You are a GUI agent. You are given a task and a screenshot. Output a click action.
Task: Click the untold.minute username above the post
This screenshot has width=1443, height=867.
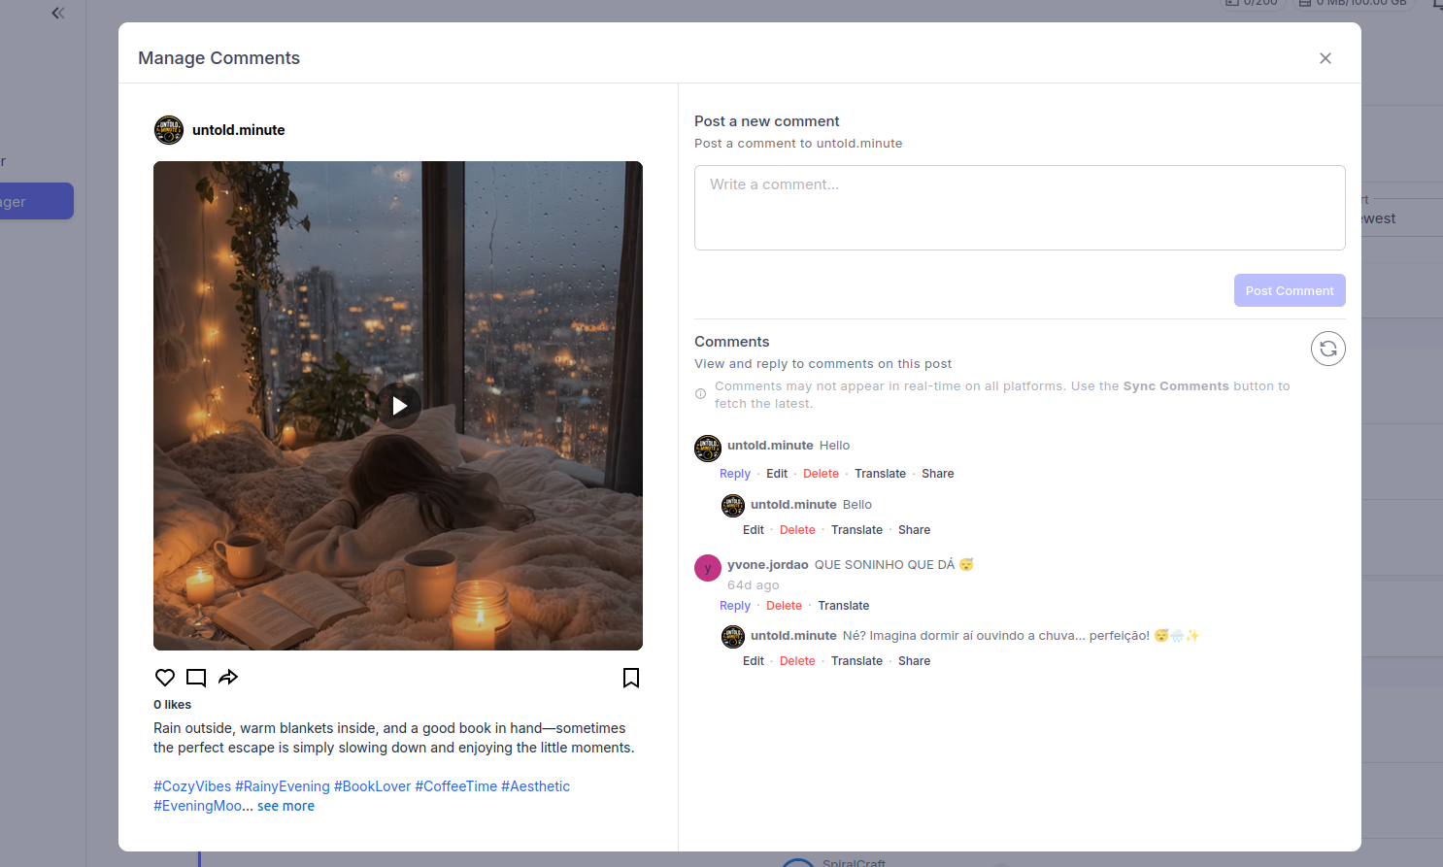[239, 130]
